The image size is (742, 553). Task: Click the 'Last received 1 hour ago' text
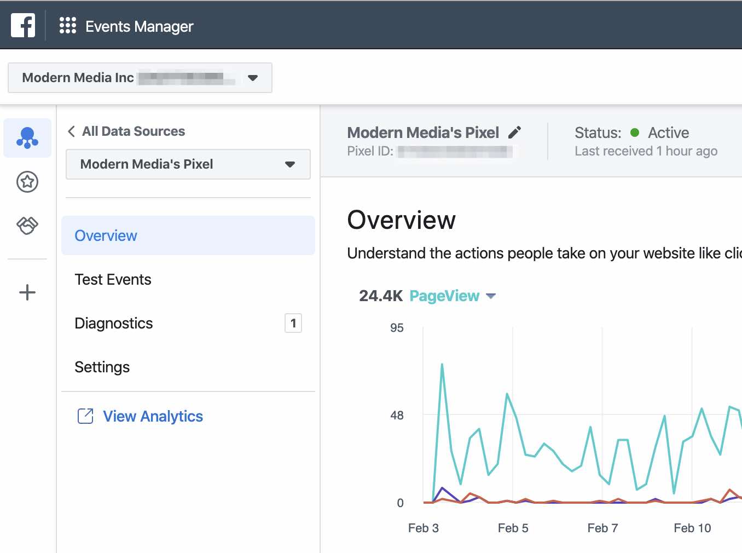(646, 151)
